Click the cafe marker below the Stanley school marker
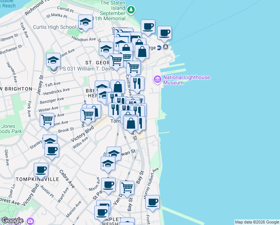This screenshot has width=280, height=225. [52, 151]
